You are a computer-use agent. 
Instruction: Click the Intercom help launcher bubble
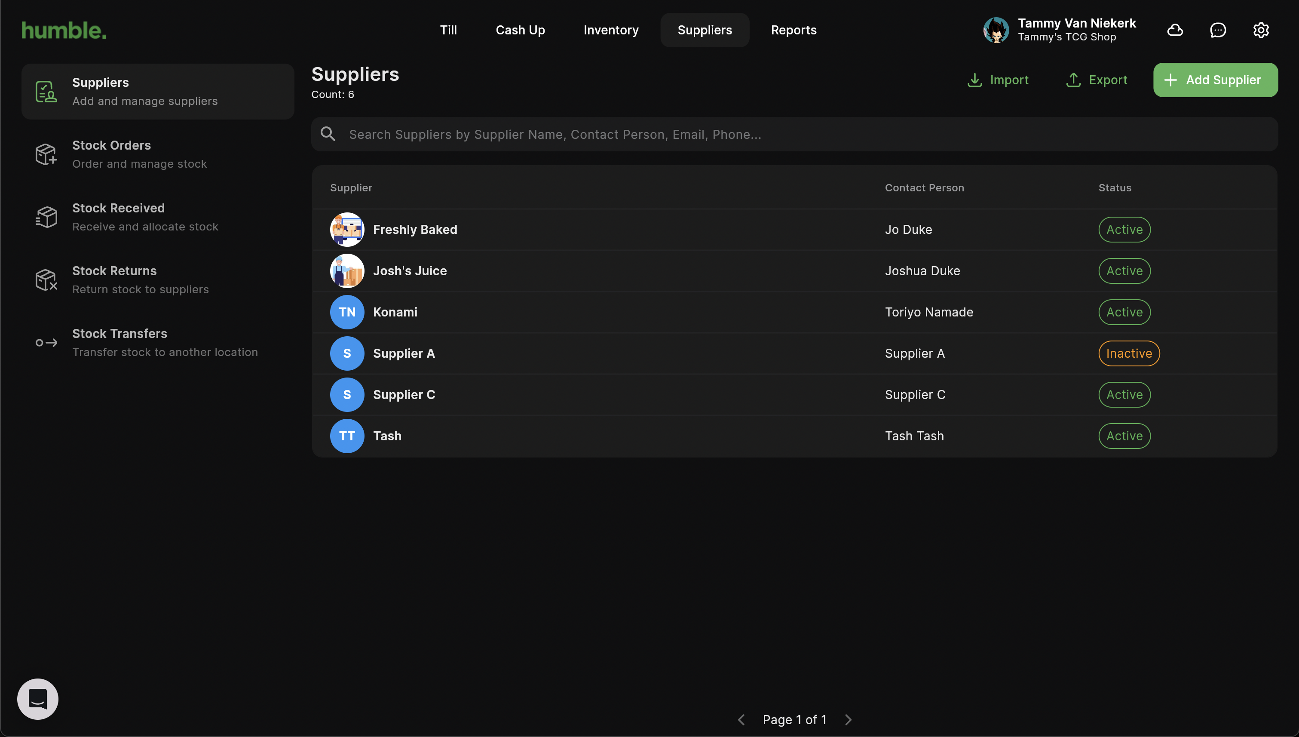(x=38, y=699)
